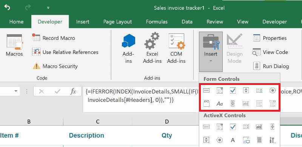
Task: Confirm formula with the checkmark button
Action: point(57,91)
